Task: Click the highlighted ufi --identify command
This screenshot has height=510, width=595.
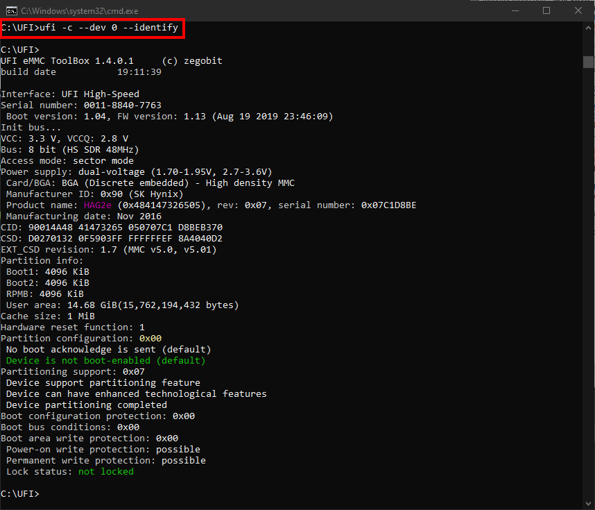Action: [93, 28]
